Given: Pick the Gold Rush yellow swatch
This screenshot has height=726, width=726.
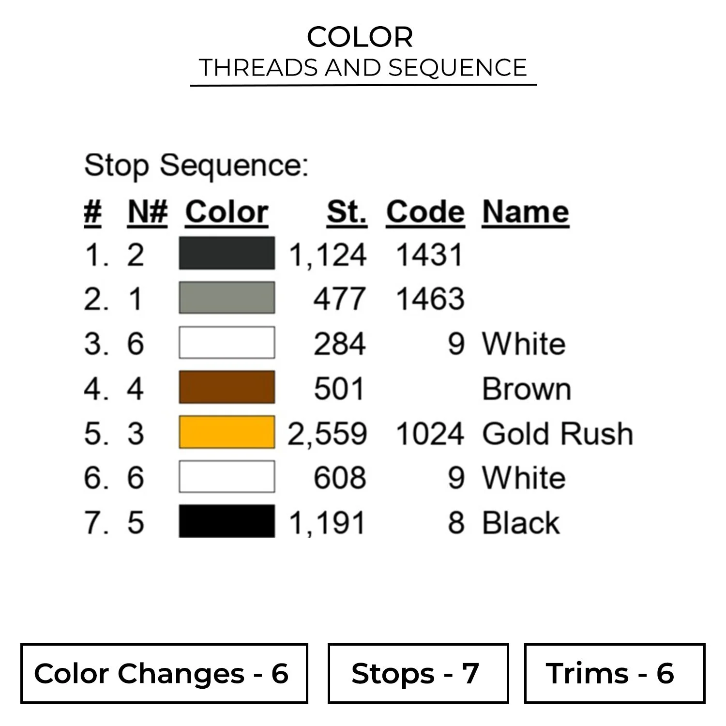Looking at the screenshot, I should [x=227, y=432].
